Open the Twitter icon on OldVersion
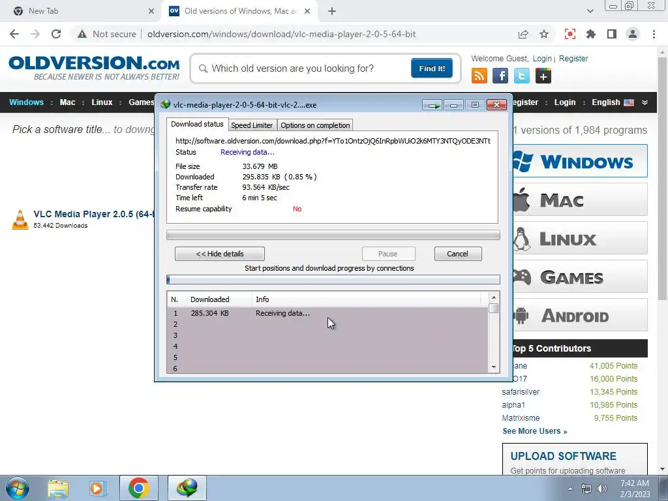Screen dimensions: 668x501 pyautogui.click(x=522, y=76)
